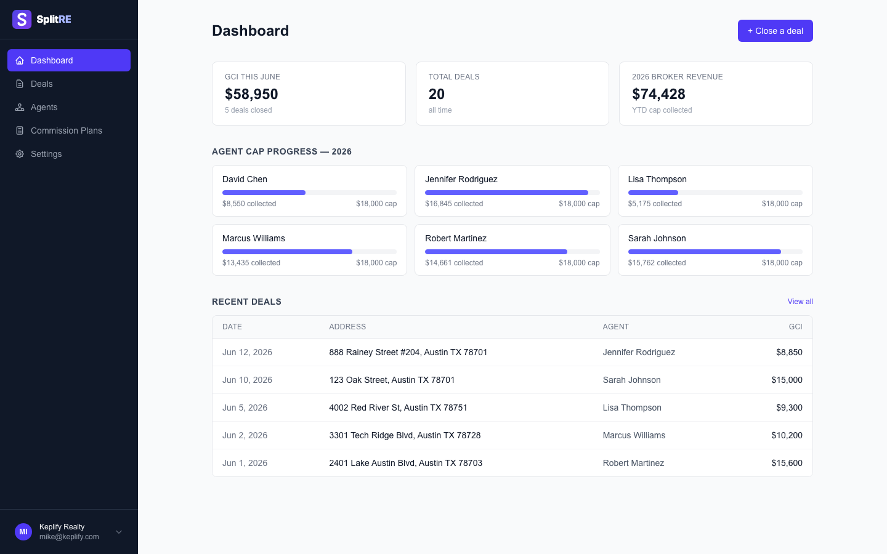
Task: Click the Agents people icon
Action: [20, 107]
